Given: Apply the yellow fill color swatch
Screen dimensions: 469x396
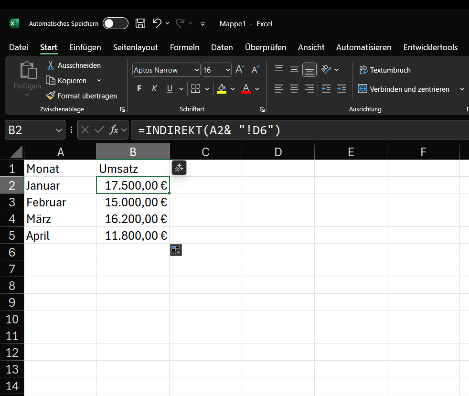Looking at the screenshot, I should (222, 89).
